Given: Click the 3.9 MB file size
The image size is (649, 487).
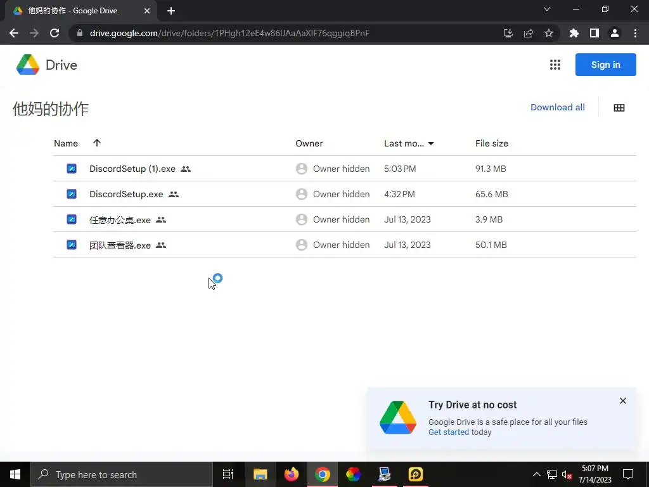Looking at the screenshot, I should [x=489, y=219].
